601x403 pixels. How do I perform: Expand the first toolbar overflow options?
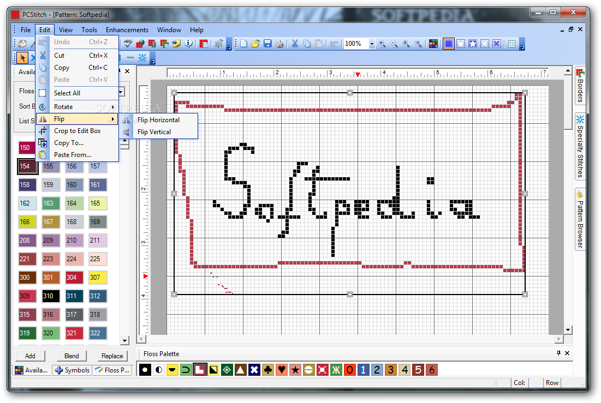click(x=229, y=44)
